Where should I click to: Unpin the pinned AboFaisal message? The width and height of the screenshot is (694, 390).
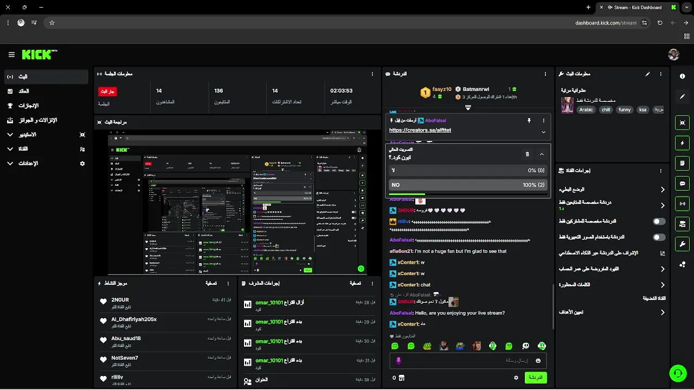[529, 120]
